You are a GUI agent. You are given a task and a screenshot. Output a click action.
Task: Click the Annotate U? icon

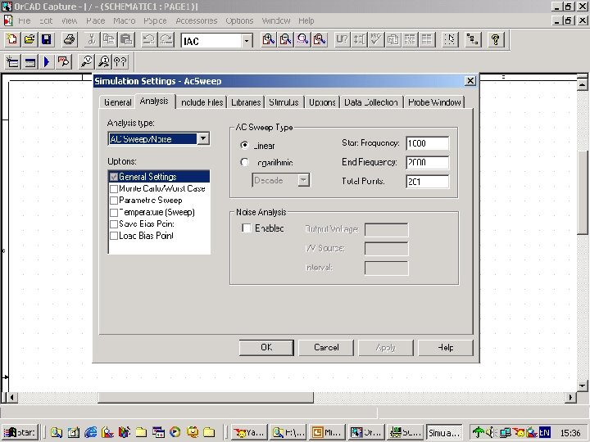point(342,39)
